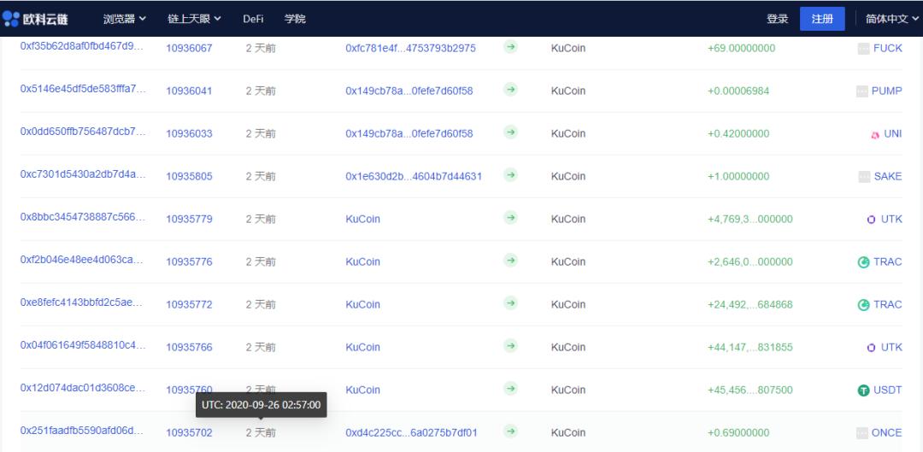Click the UNI unicorn token icon
Viewport: 923px width, 452px height.
click(x=875, y=134)
